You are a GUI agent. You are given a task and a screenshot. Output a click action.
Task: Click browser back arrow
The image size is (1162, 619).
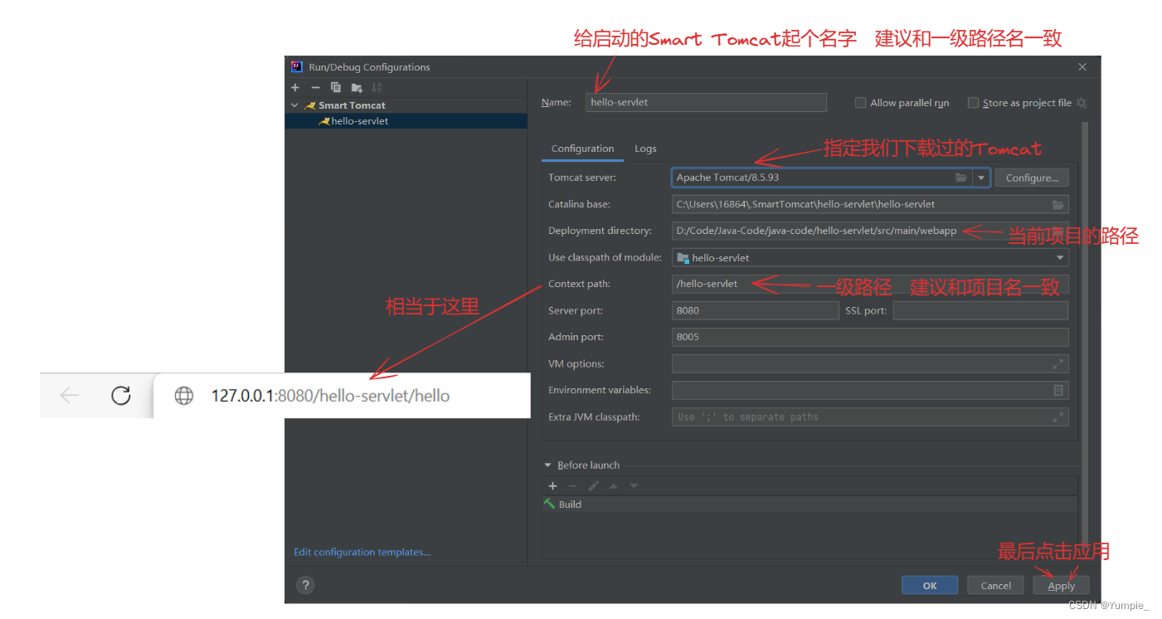pos(70,396)
